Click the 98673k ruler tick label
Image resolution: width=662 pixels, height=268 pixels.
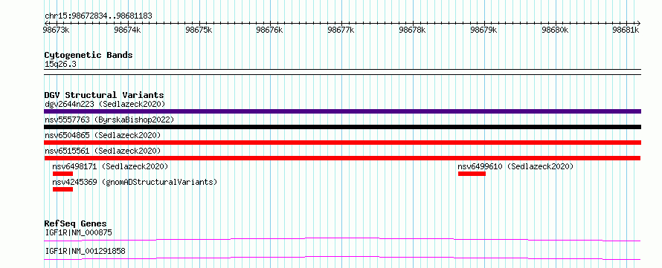tap(56, 30)
